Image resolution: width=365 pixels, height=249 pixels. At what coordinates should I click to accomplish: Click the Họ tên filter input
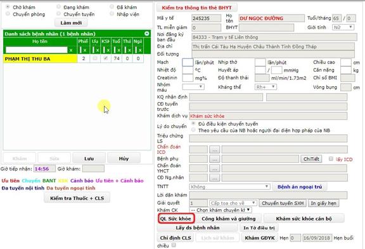36,50
